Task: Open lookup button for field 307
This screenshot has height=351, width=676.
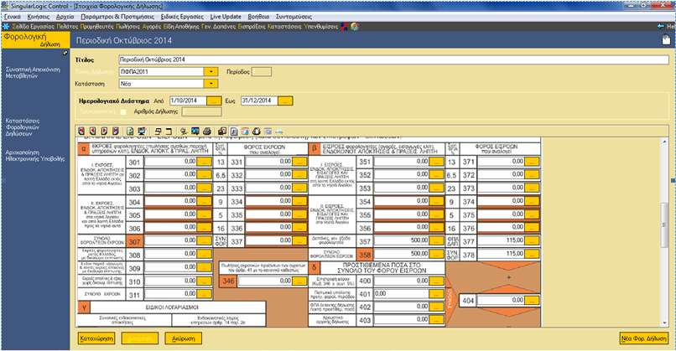Action: click(204, 241)
